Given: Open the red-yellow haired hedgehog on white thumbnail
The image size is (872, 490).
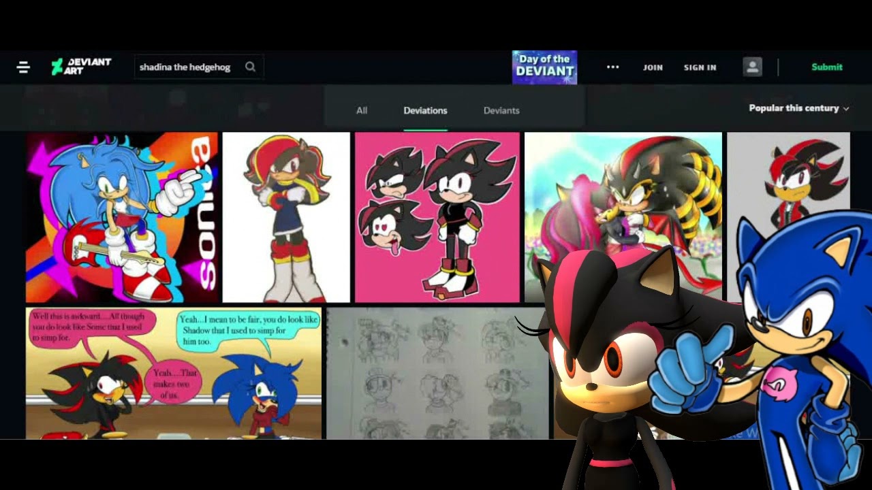Looking at the screenshot, I should (286, 217).
